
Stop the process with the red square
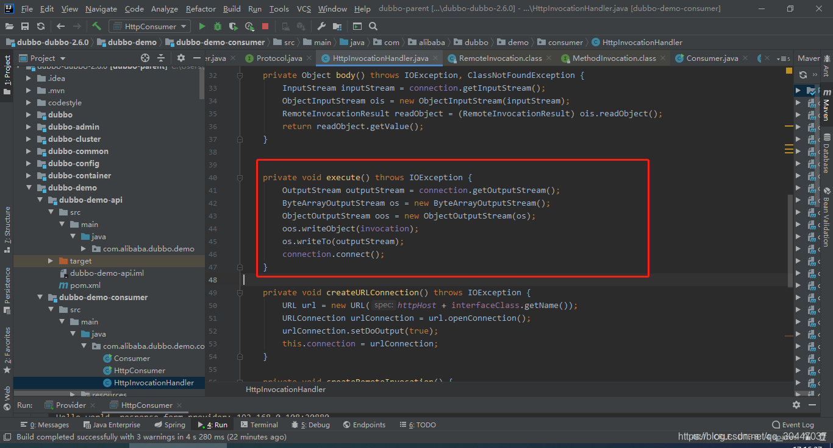(x=265, y=26)
